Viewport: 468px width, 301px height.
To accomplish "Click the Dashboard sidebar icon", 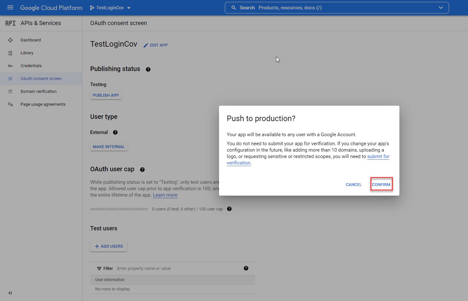I will click(10, 40).
